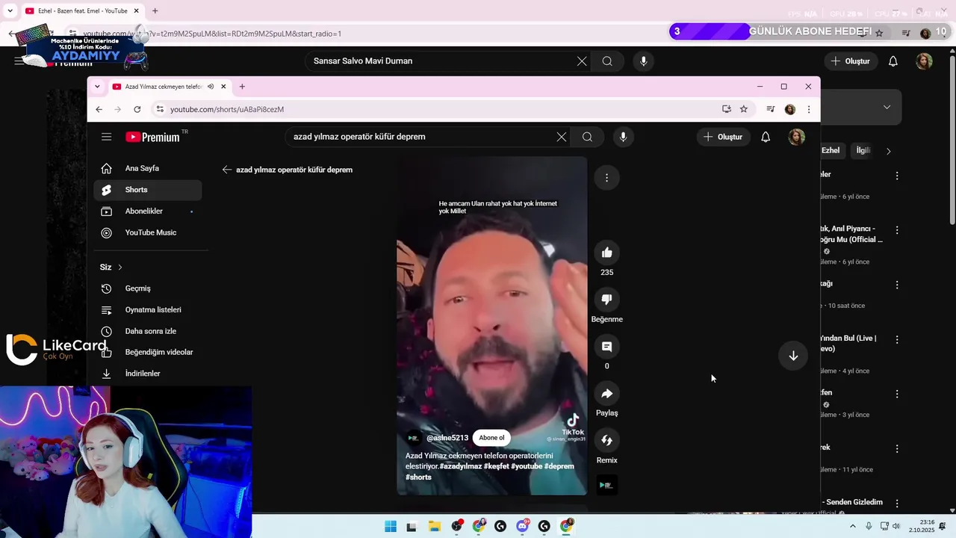This screenshot has width=956, height=538.
Task: Select Shorts in the sidebar
Action: pyautogui.click(x=148, y=190)
